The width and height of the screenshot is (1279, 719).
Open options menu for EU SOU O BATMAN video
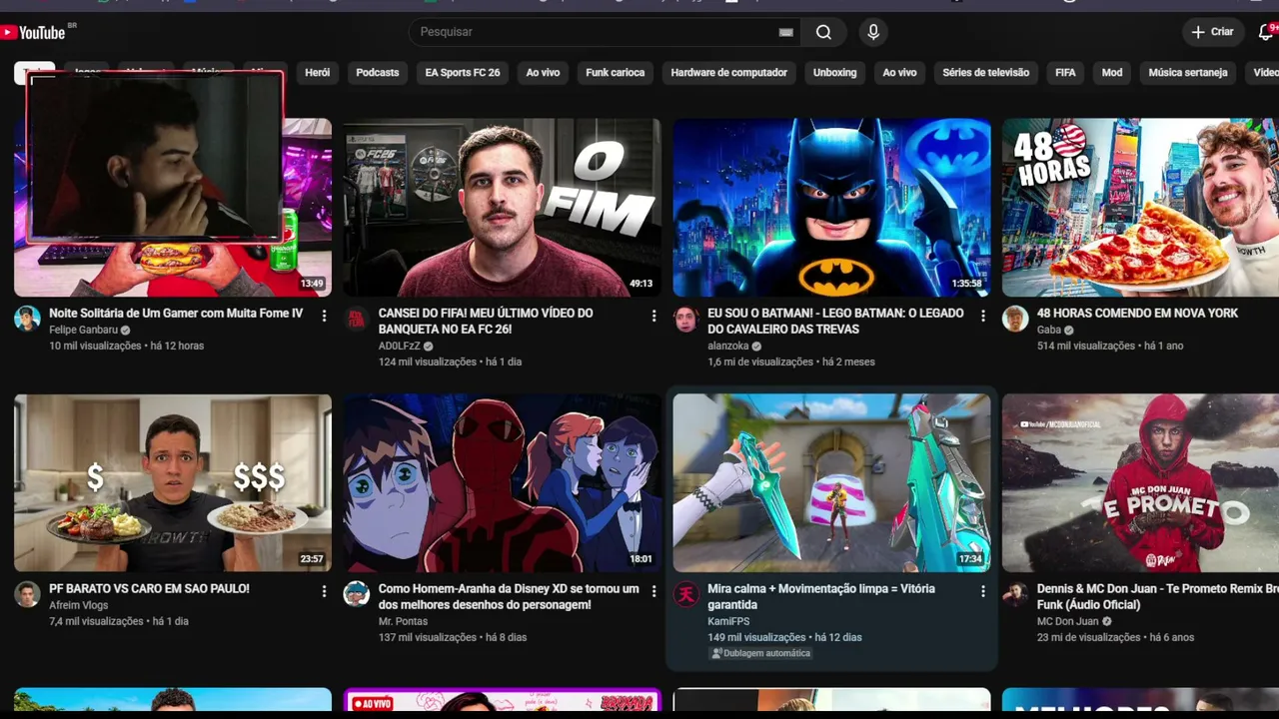point(982,316)
